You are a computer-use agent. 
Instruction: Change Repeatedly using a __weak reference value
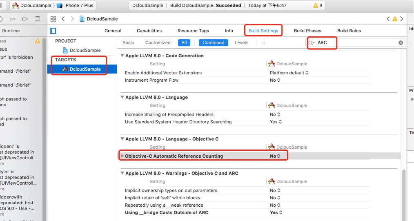coord(275,205)
